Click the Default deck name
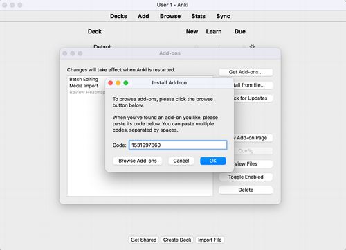The image size is (346, 250). [x=102, y=46]
